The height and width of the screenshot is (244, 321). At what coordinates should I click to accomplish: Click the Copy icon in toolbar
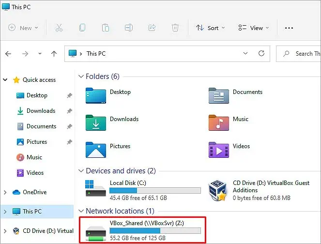(82, 28)
